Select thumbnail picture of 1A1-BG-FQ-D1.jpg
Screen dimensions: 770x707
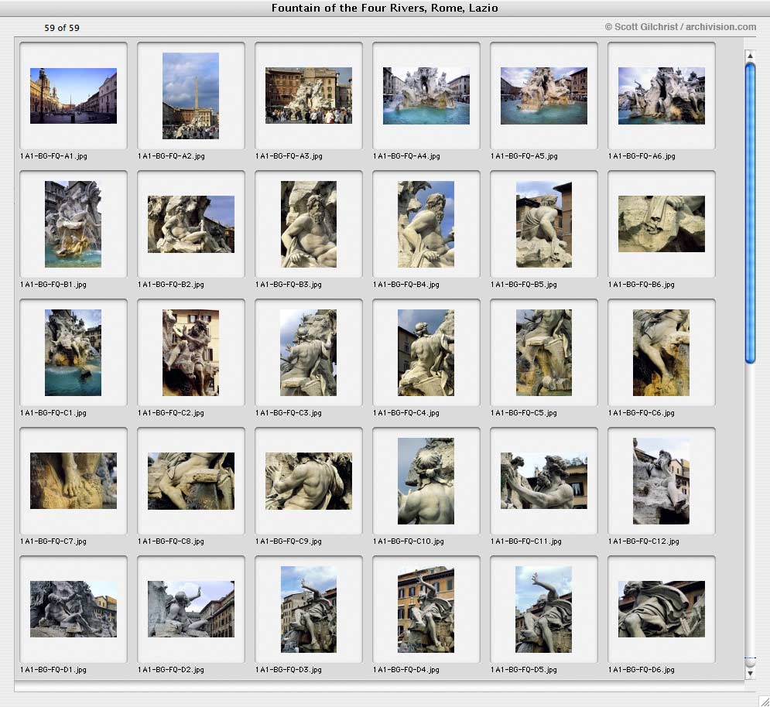pos(74,610)
